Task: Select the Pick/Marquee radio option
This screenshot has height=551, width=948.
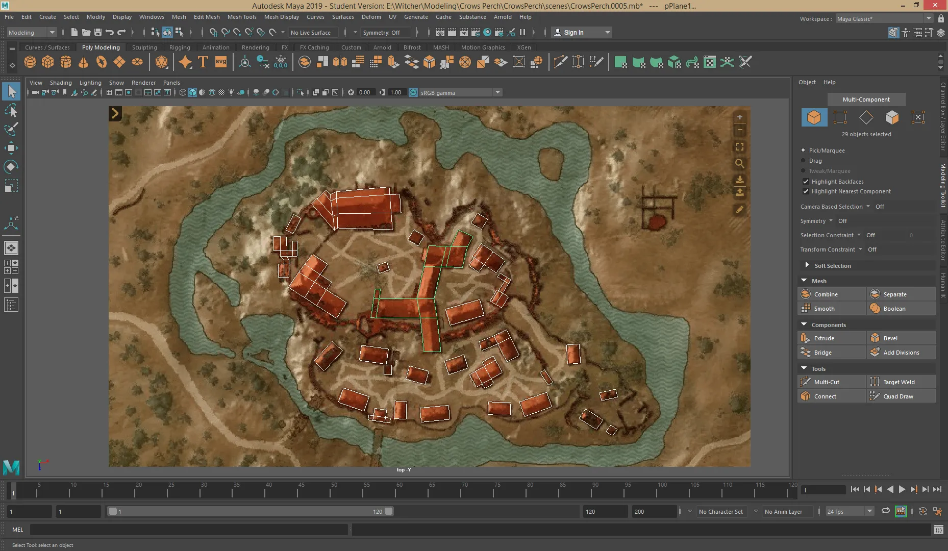Action: pos(803,151)
